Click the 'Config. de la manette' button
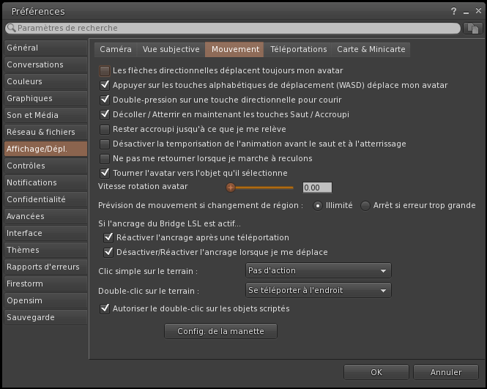Screen dimensions: 487x389 221,332
